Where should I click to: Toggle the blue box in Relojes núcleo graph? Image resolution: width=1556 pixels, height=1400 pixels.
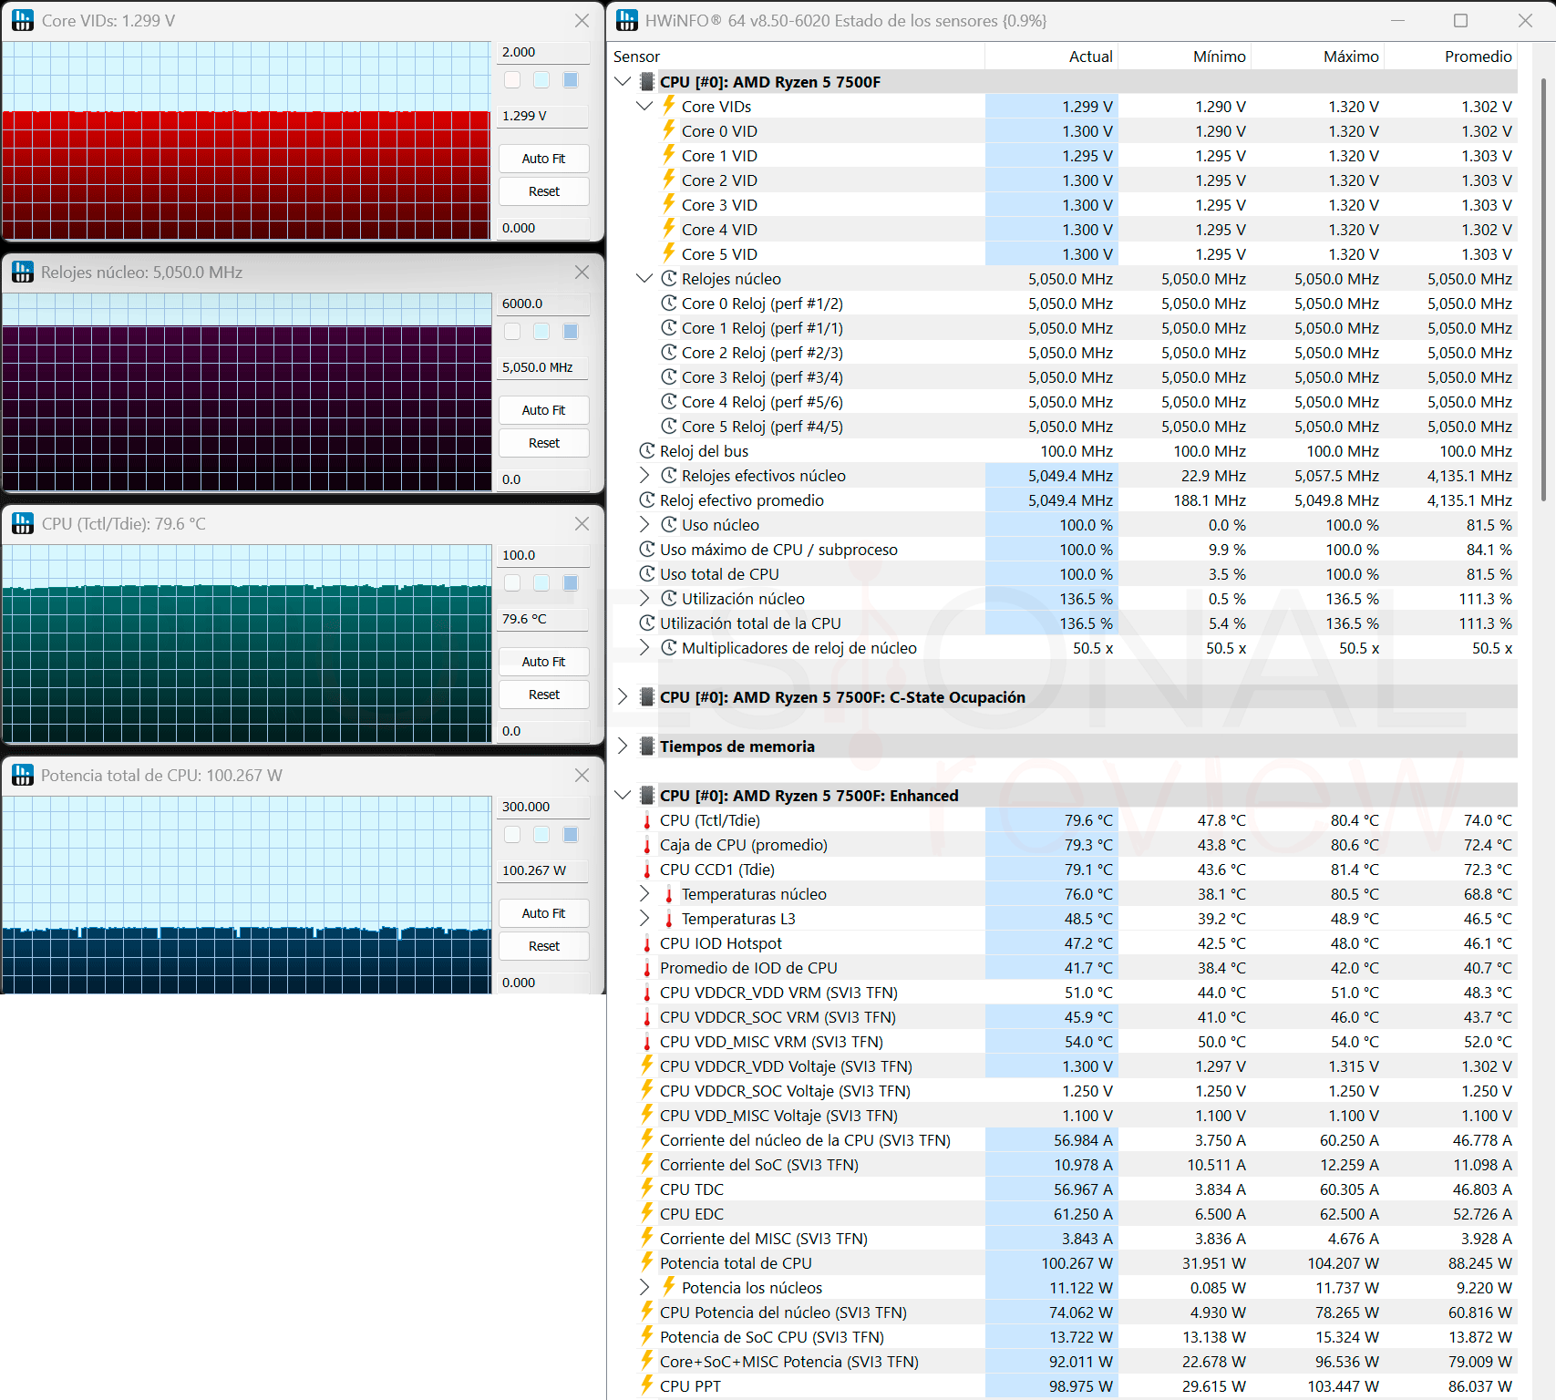571,331
